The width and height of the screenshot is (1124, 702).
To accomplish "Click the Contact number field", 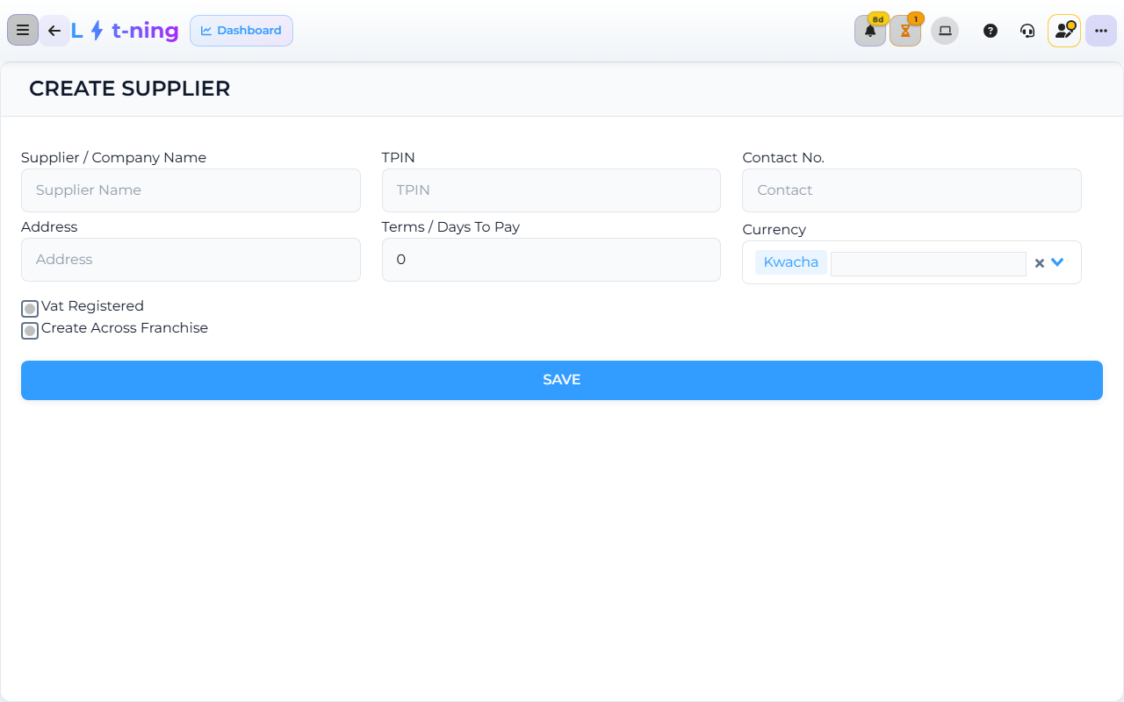I will click(x=911, y=190).
